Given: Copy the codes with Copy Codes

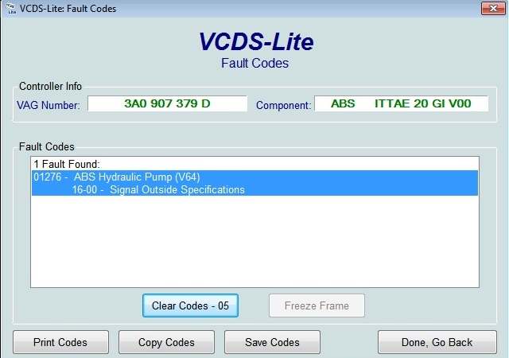Looking at the screenshot, I should (x=166, y=342).
